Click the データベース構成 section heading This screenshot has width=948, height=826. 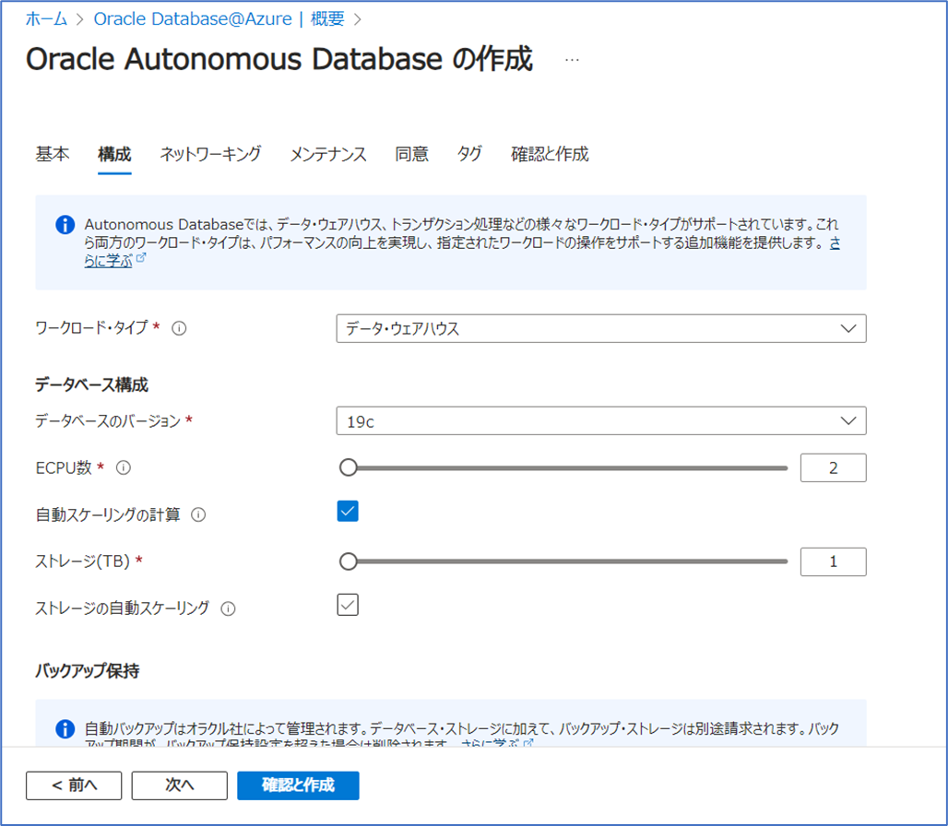(x=91, y=385)
